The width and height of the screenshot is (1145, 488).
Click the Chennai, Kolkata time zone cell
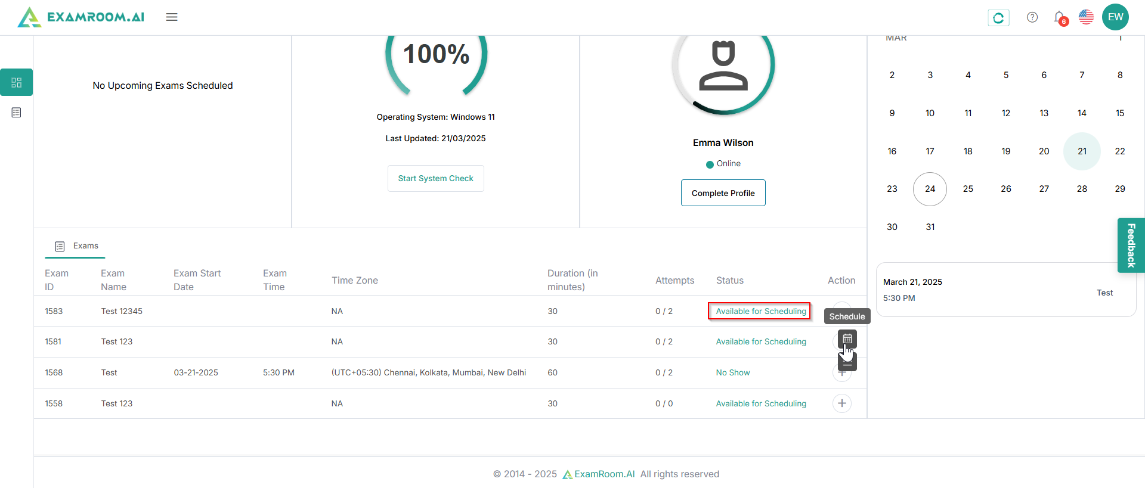(429, 372)
